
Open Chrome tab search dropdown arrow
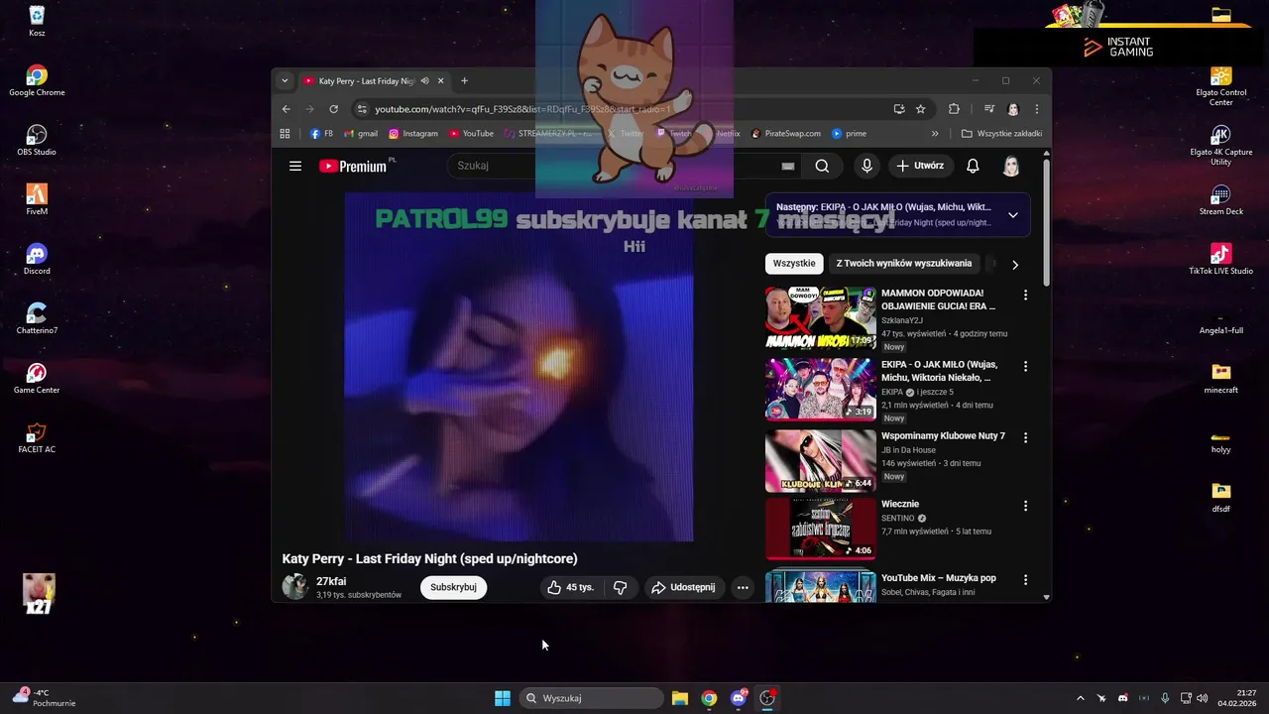(x=285, y=81)
